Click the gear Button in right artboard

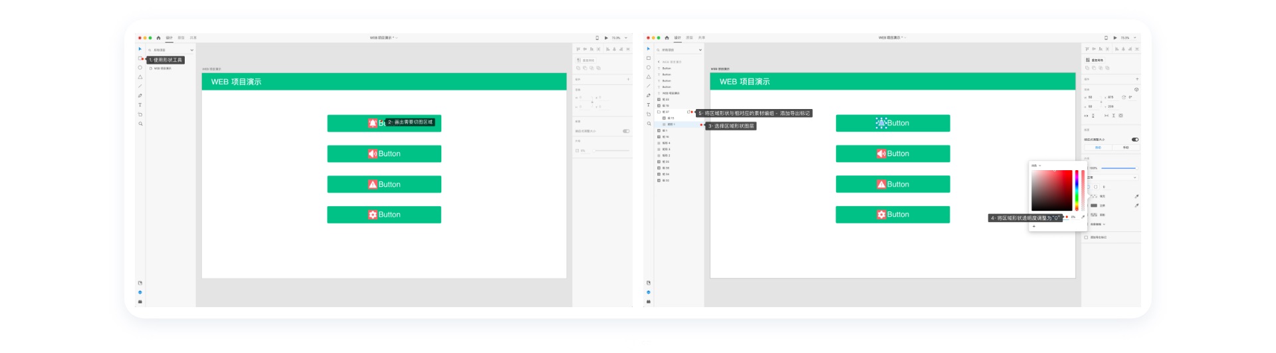893,215
